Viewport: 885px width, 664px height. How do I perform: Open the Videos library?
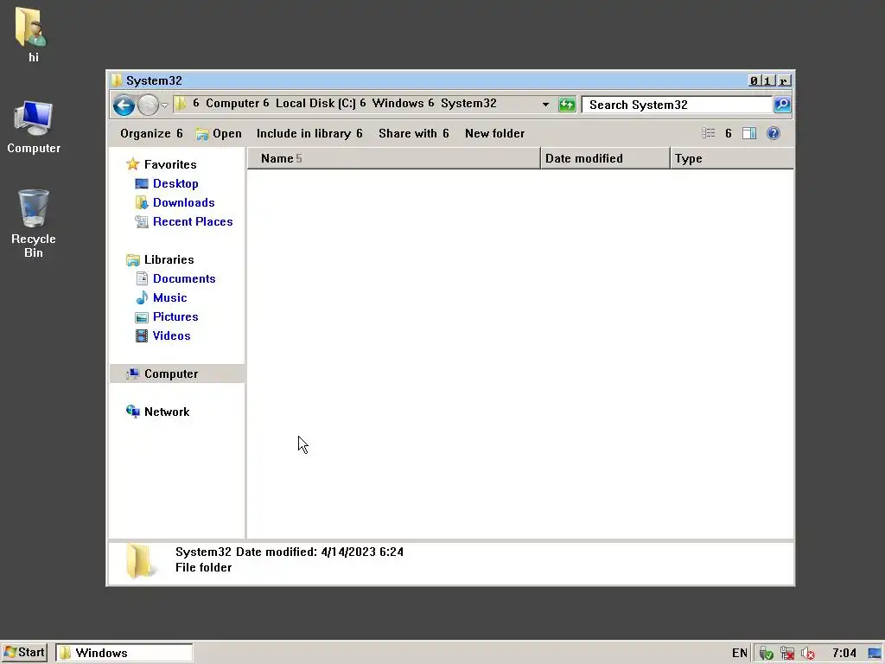171,336
